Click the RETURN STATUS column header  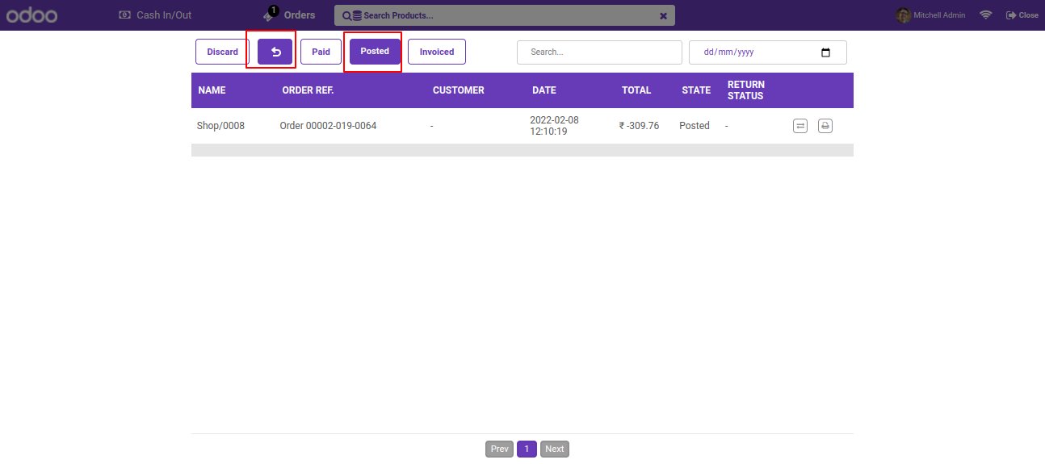[745, 90]
